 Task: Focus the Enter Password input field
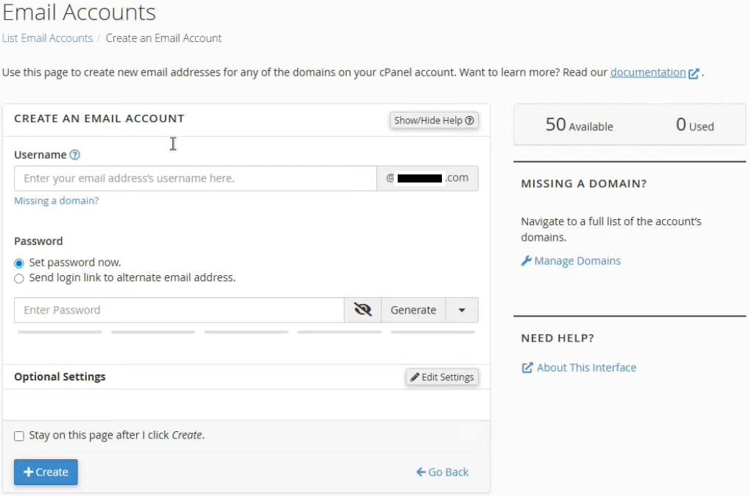[179, 310]
